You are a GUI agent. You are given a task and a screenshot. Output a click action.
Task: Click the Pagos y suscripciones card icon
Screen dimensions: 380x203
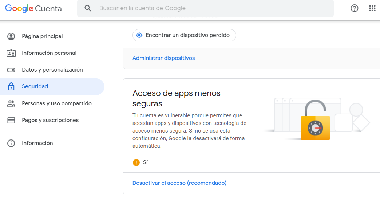(x=11, y=120)
